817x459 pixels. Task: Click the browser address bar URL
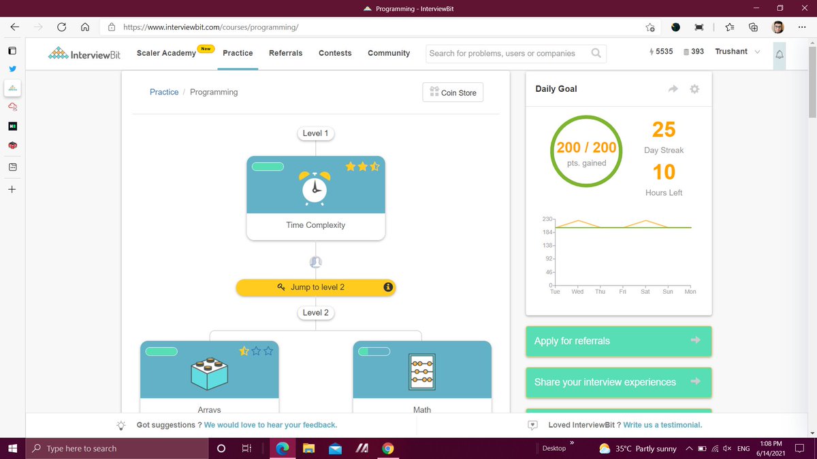pyautogui.click(x=211, y=27)
